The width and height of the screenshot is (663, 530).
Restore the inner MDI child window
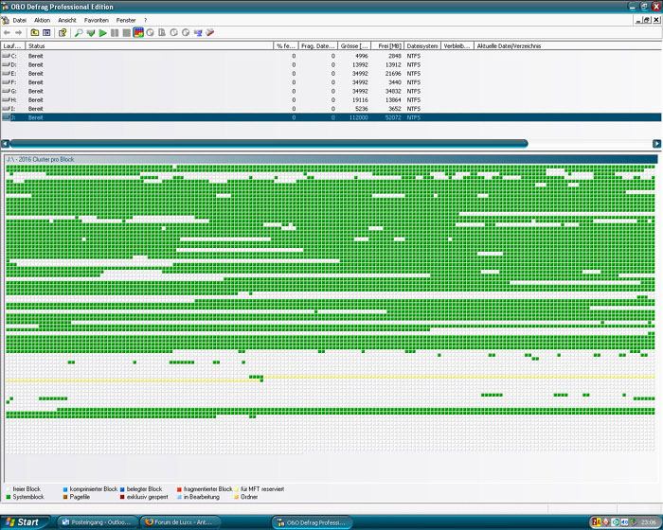647,20
